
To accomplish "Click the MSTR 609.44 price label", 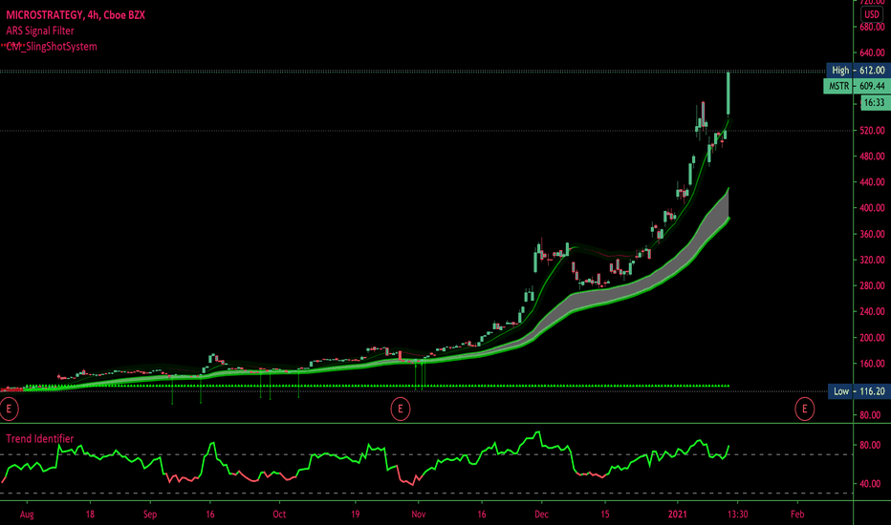I will (x=857, y=86).
